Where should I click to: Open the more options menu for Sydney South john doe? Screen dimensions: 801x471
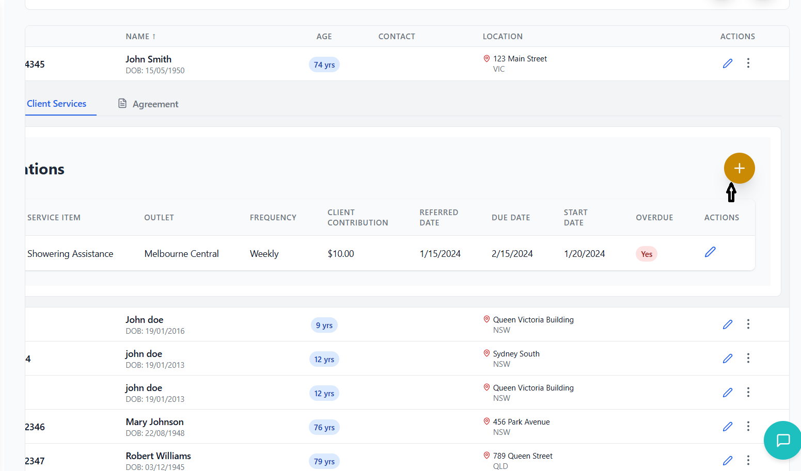[748, 359]
